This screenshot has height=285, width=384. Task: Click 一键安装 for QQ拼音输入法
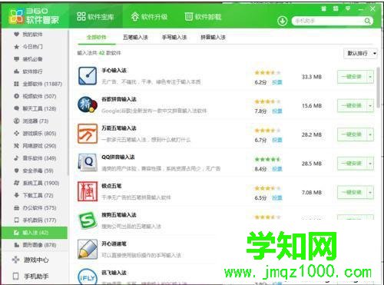click(353, 164)
